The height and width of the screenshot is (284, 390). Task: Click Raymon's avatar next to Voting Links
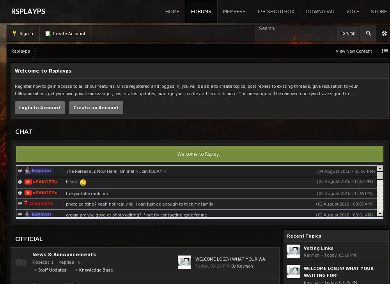click(x=293, y=251)
